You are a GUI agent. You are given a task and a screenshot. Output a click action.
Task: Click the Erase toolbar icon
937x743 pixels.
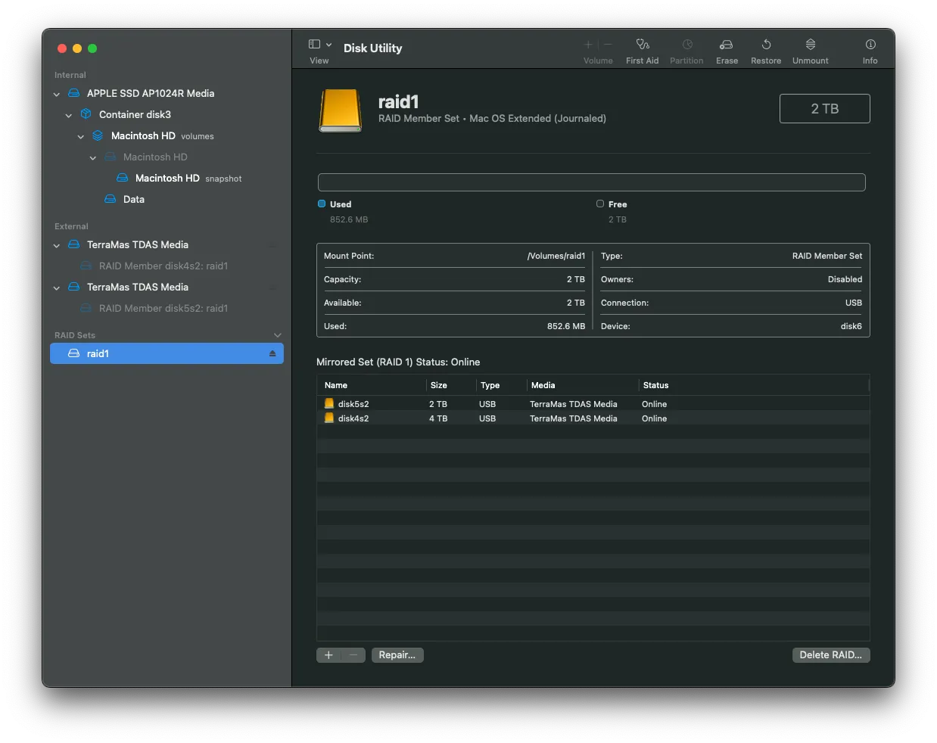pyautogui.click(x=727, y=51)
